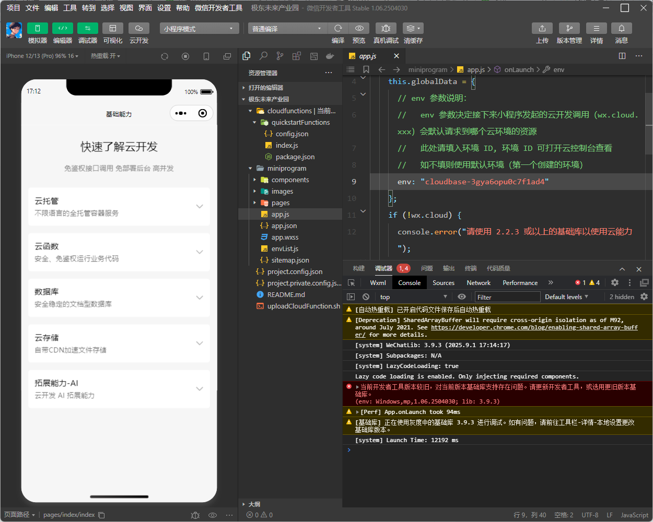Click the 预览 preview eye icon
This screenshot has height=522, width=653.
click(359, 28)
